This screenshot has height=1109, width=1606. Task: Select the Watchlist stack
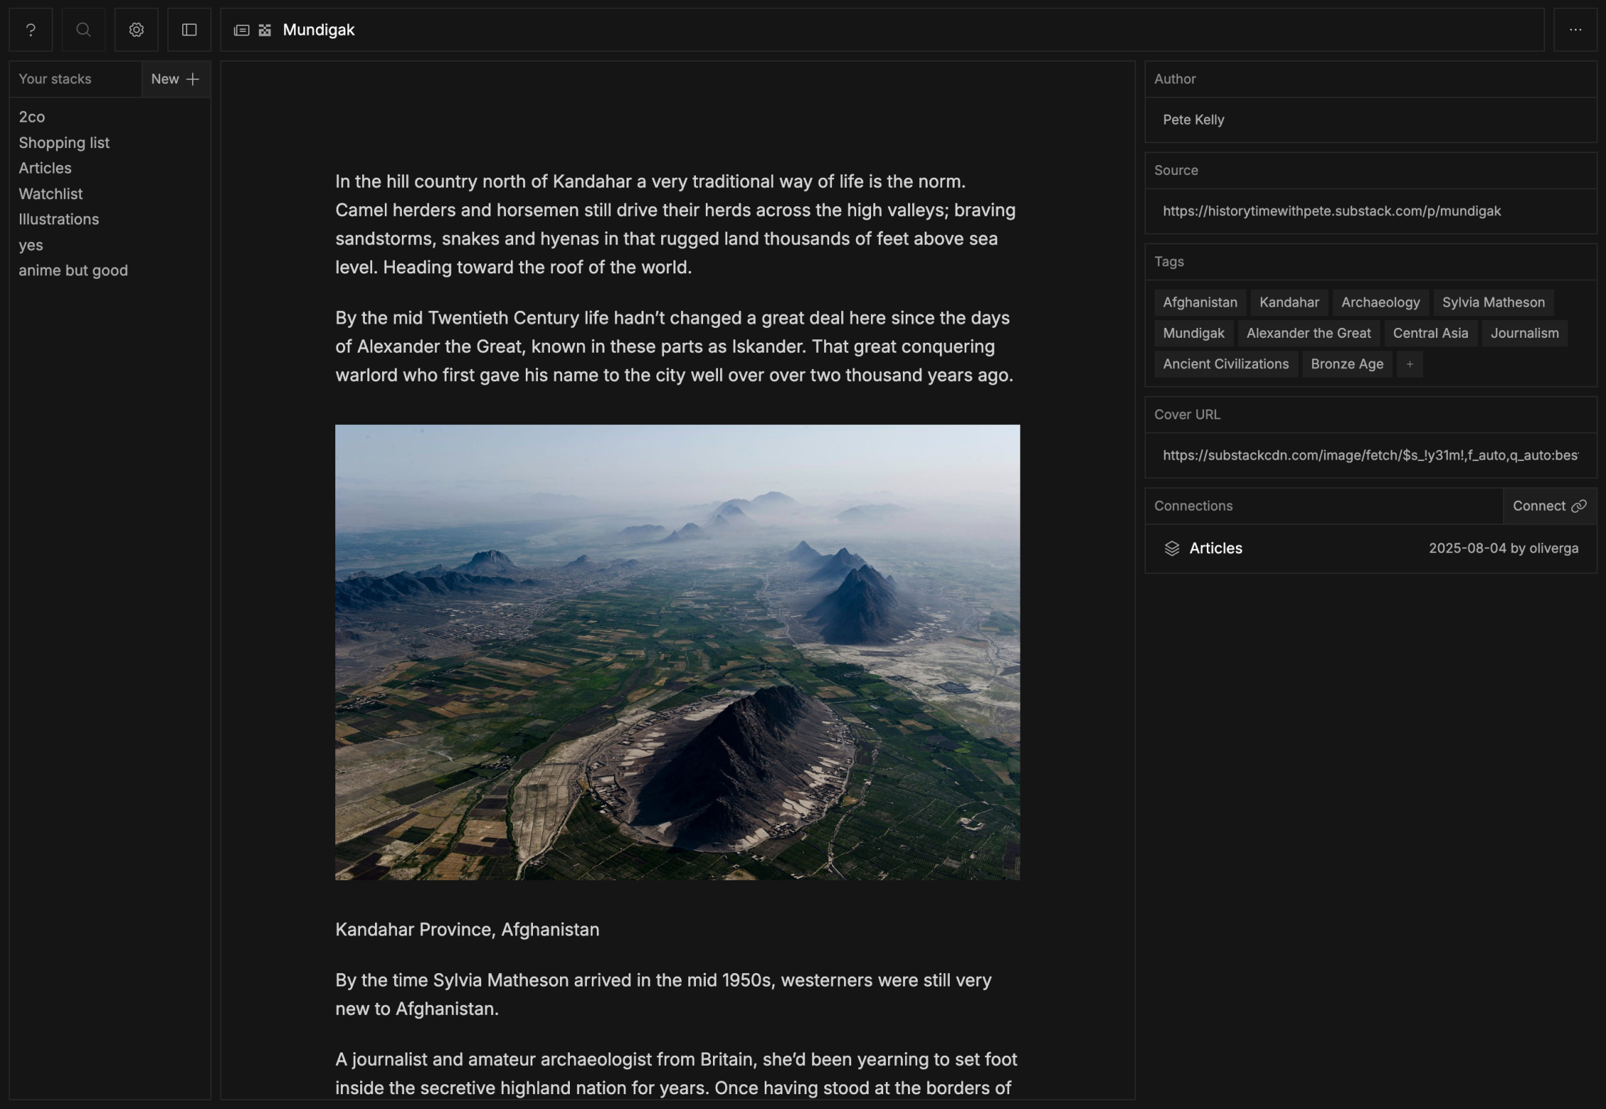(50, 194)
